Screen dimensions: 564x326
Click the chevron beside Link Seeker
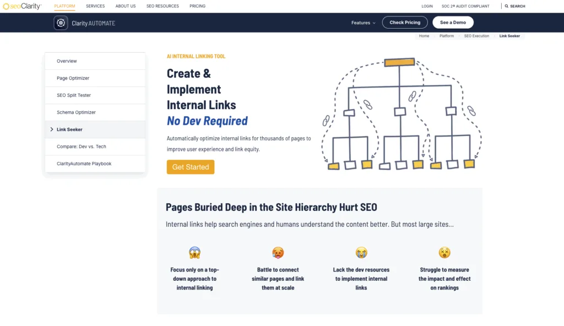(52, 129)
